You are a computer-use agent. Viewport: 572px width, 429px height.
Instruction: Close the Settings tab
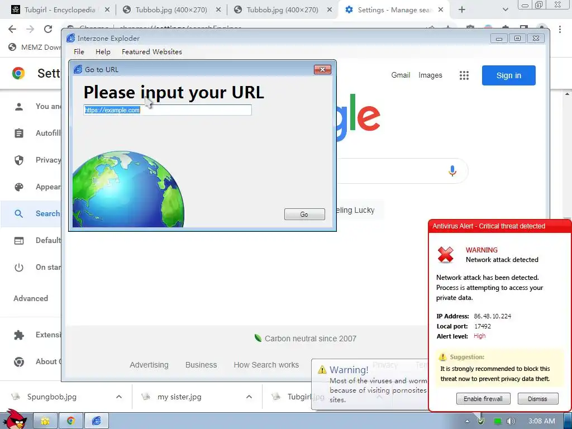click(441, 10)
